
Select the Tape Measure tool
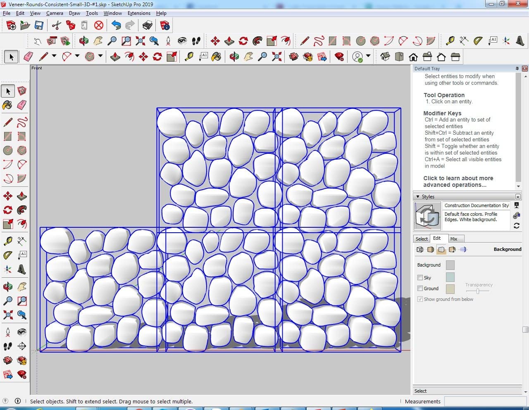[7, 241]
